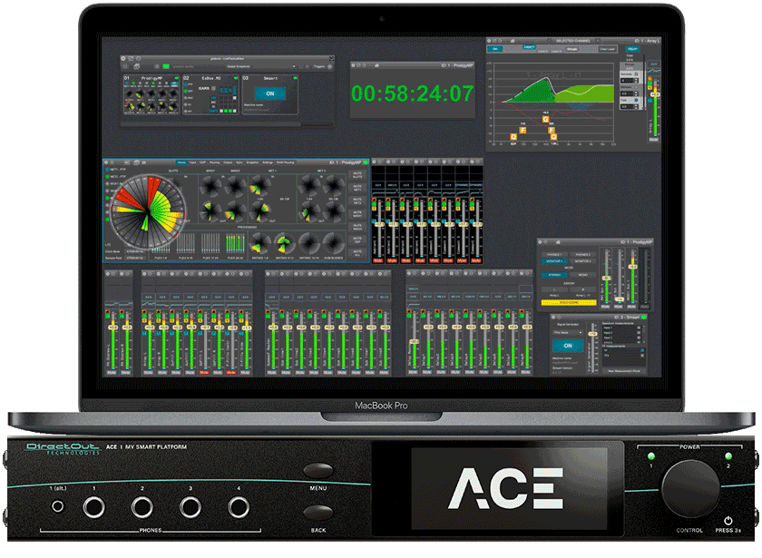Image resolution: width=762 pixels, height=558 pixels.
Task: Click the 1 (alt.) headphone jack
Action: tap(57, 507)
